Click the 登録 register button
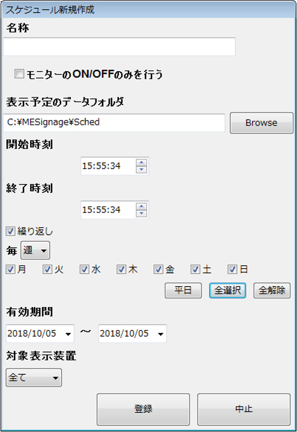The width and height of the screenshot is (297, 432). [143, 409]
